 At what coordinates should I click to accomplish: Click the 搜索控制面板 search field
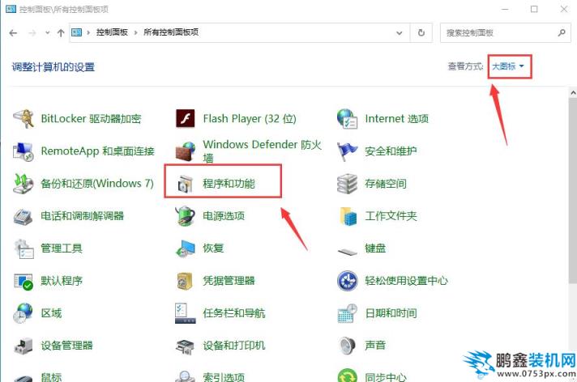tap(505, 32)
